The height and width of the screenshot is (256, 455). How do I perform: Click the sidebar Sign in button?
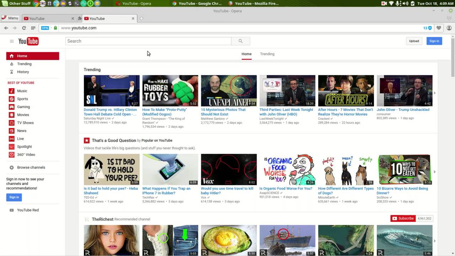[14, 197]
